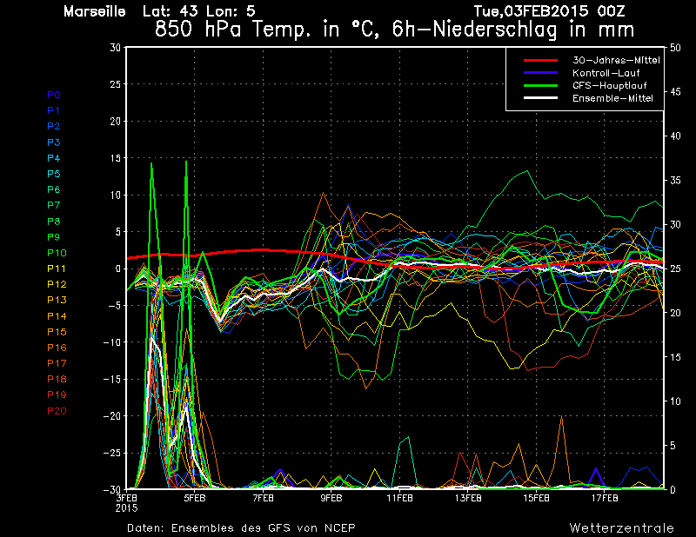
Task: Select the P5 ensemble member label
Action: point(53,174)
